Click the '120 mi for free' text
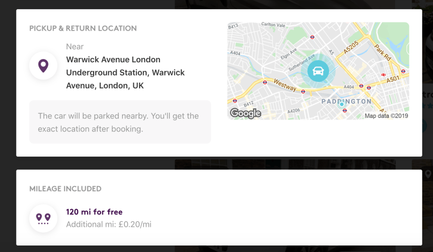This screenshot has height=252, width=433. pyautogui.click(x=94, y=212)
